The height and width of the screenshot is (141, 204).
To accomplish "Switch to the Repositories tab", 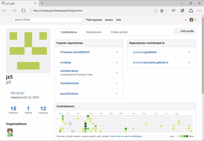I will tap(94, 32).
